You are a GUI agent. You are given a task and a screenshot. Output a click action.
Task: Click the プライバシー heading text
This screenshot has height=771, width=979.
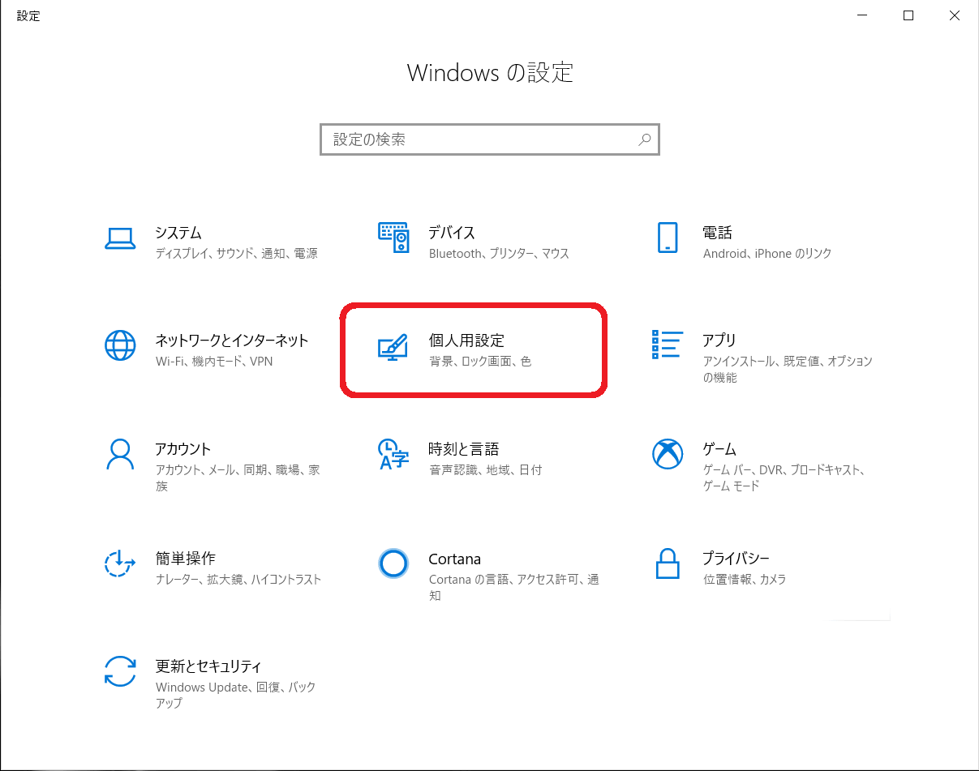coord(736,559)
